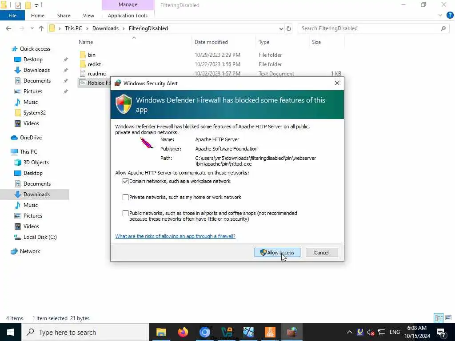Switch to details view icon

click(439, 318)
